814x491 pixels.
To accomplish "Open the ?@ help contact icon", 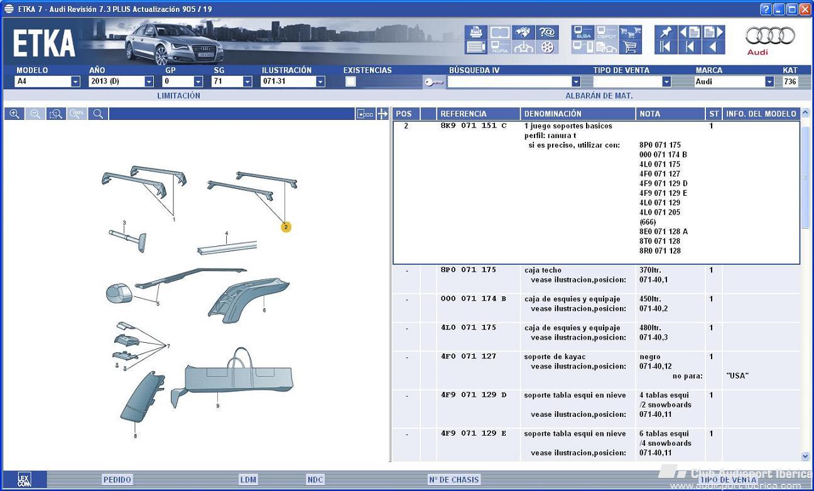I will 547,32.
